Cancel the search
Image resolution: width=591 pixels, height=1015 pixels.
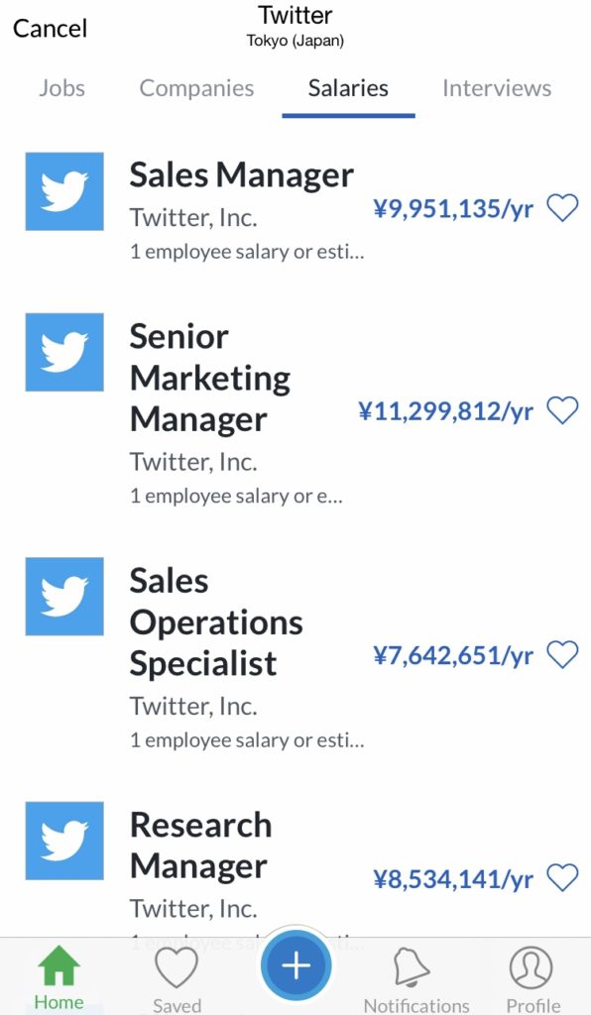tap(50, 29)
